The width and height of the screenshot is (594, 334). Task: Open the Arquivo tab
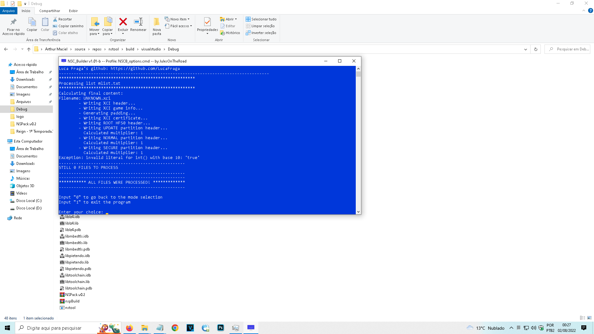(x=8, y=11)
